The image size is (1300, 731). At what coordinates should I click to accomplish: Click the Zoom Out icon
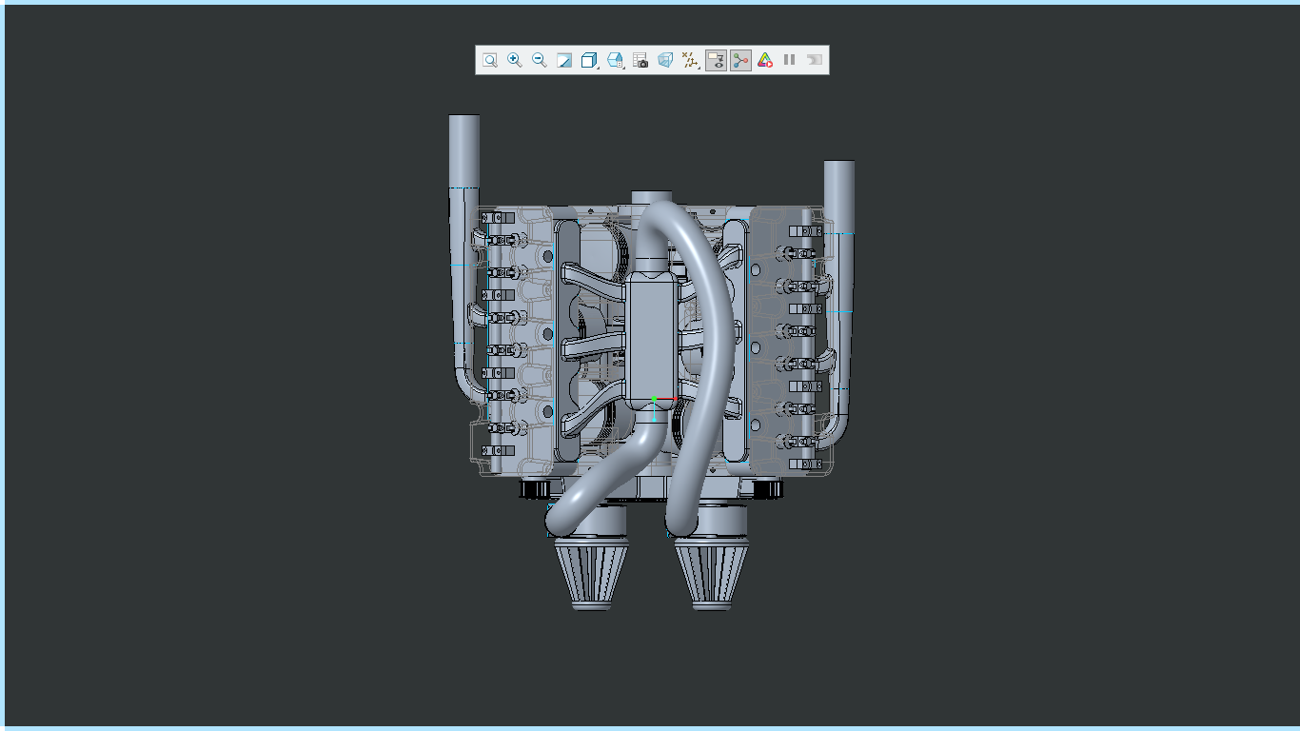point(539,60)
